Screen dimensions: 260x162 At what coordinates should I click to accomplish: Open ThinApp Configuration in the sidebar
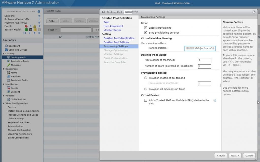point(19,130)
